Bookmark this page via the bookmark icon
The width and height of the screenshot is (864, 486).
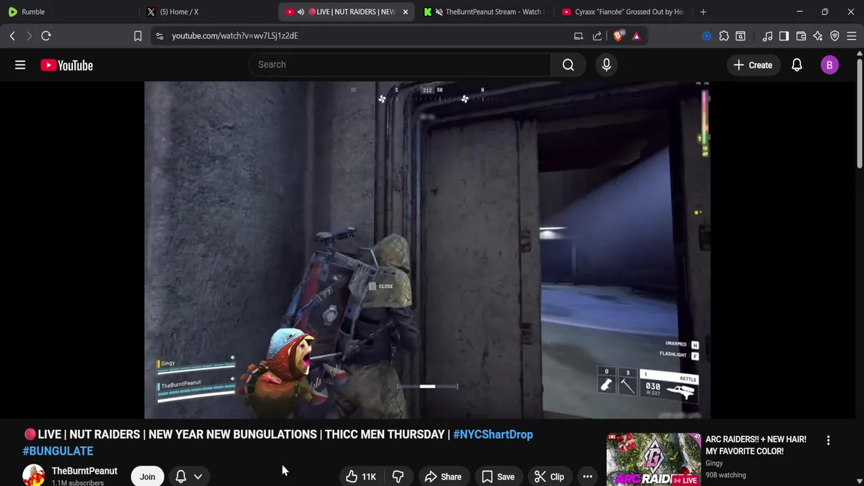(138, 36)
